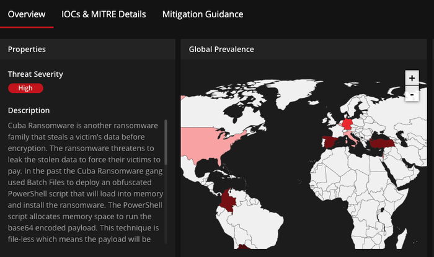Click the Cuba Ransomware description text
Screen dimensions: 434x257
[86, 182]
